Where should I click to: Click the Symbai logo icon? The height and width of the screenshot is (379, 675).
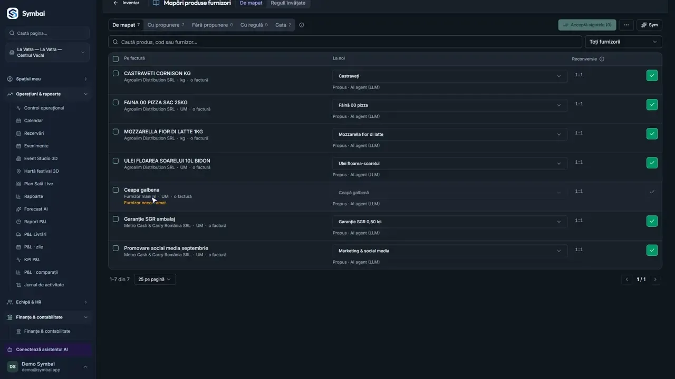click(x=13, y=13)
